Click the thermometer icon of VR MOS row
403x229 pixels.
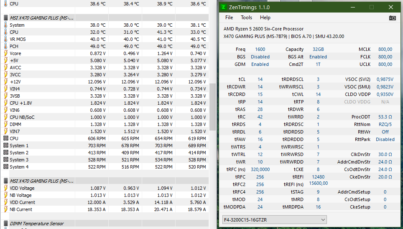point(6,39)
